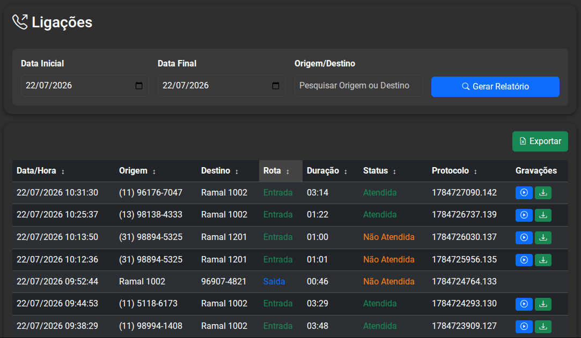The height and width of the screenshot is (338, 581).
Task: Export the call list with Exportar
Action: coord(540,141)
